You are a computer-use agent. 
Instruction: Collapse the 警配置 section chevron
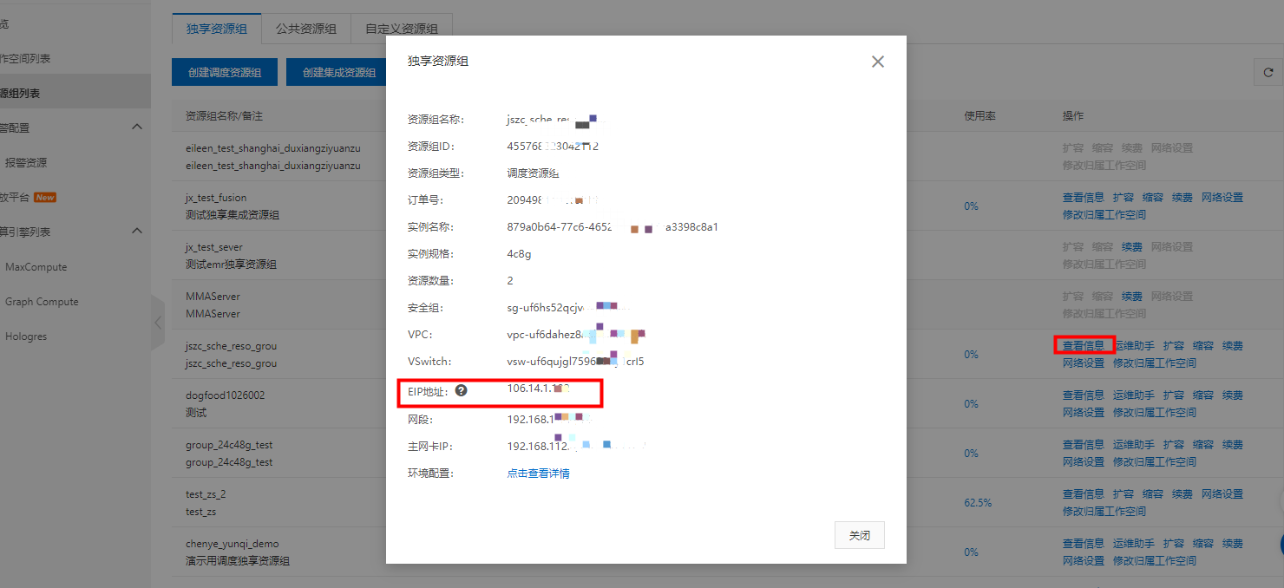click(x=137, y=127)
